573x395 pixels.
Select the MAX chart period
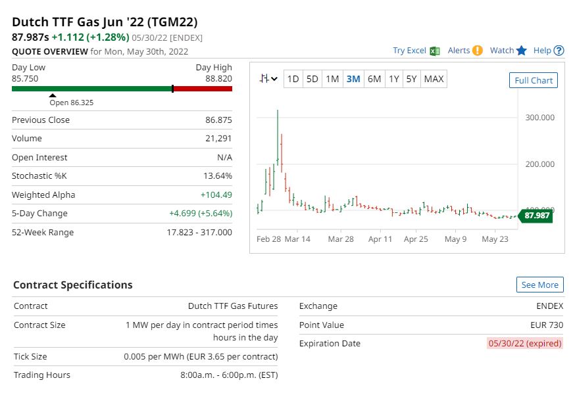[434, 79]
